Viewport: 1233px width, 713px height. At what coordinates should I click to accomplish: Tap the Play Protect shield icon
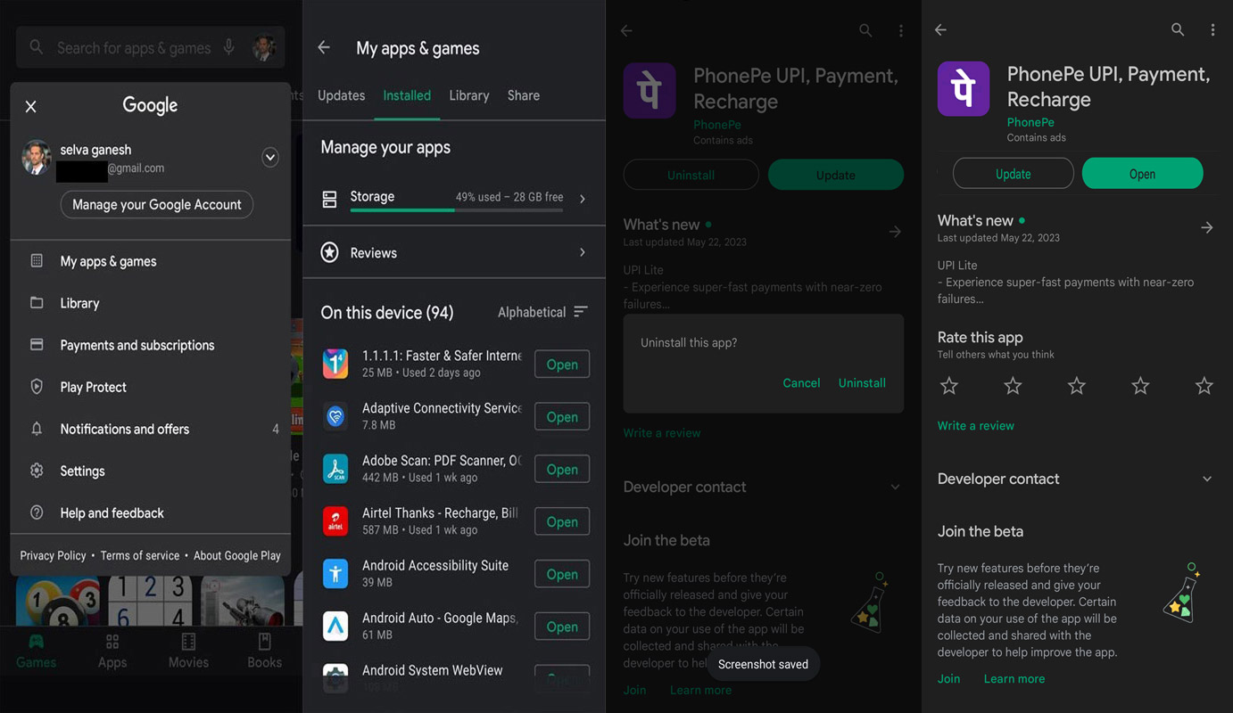[37, 387]
